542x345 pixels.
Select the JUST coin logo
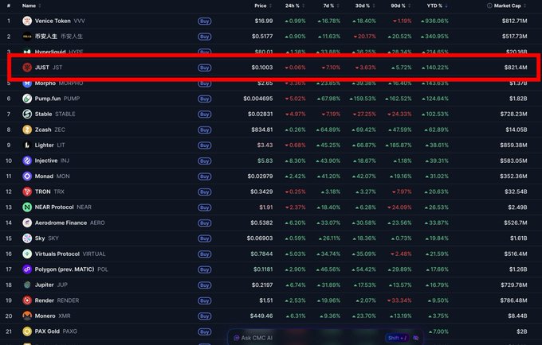(x=27, y=68)
